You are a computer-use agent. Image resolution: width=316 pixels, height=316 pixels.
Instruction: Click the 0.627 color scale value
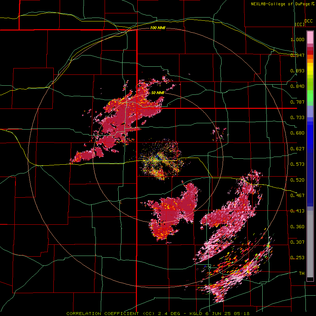point(297,149)
